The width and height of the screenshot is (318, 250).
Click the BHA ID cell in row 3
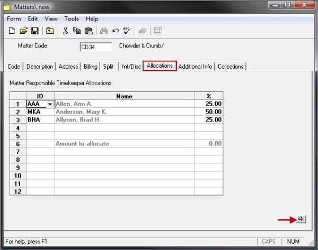(40, 120)
